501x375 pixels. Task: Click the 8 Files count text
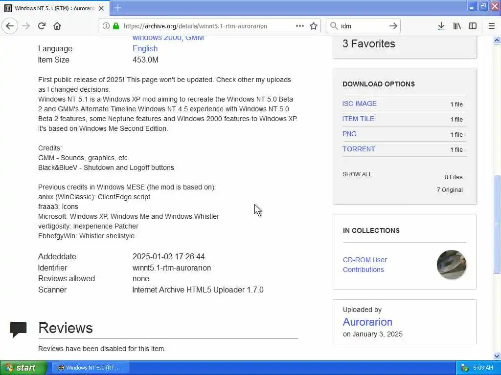[x=454, y=177]
